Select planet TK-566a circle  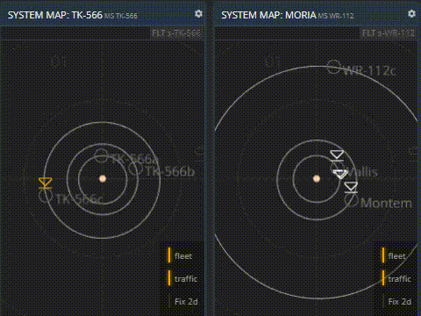pos(101,155)
